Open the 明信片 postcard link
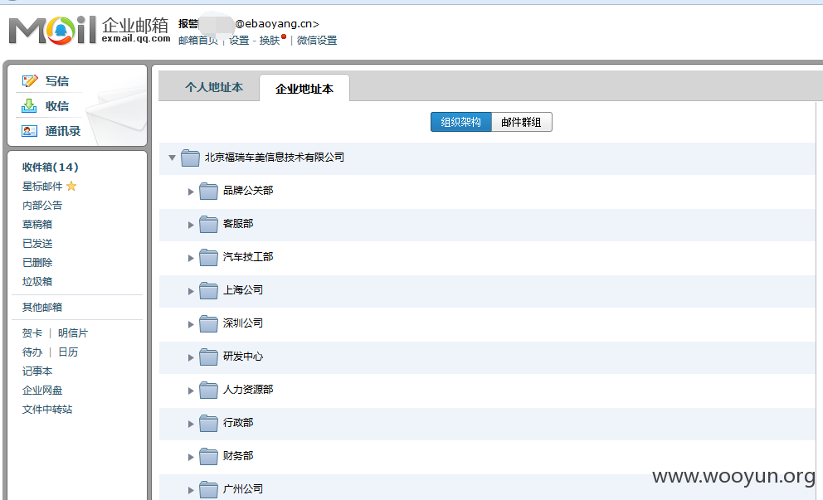Viewport: 823px width, 500px height. (73, 333)
